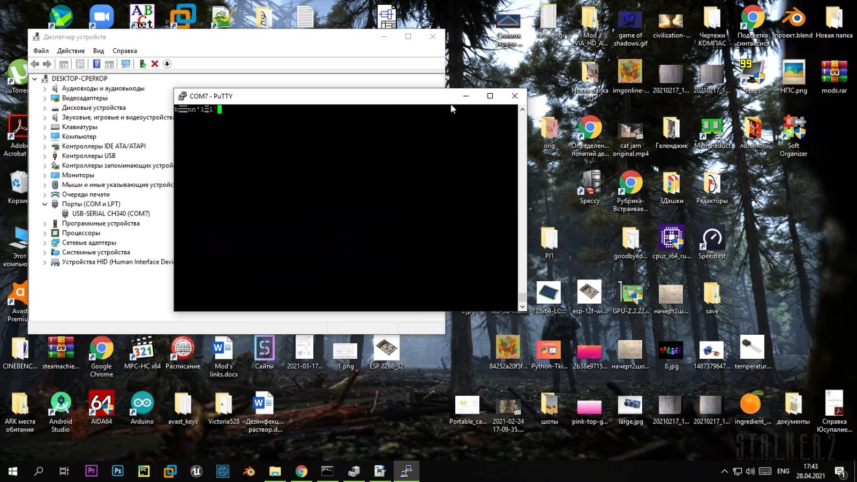Image resolution: width=857 pixels, height=482 pixels.
Task: Launch Premiere Pro from taskbar
Action: coord(91,471)
